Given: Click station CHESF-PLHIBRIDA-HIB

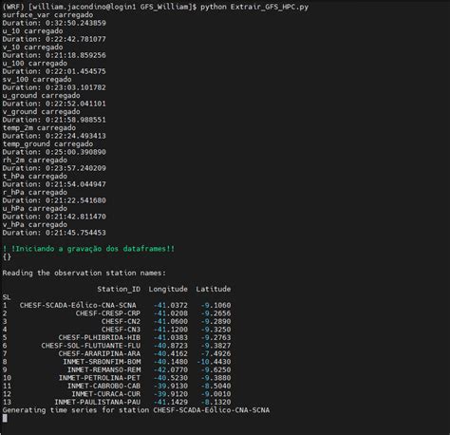Looking at the screenshot, I should coord(100,338).
